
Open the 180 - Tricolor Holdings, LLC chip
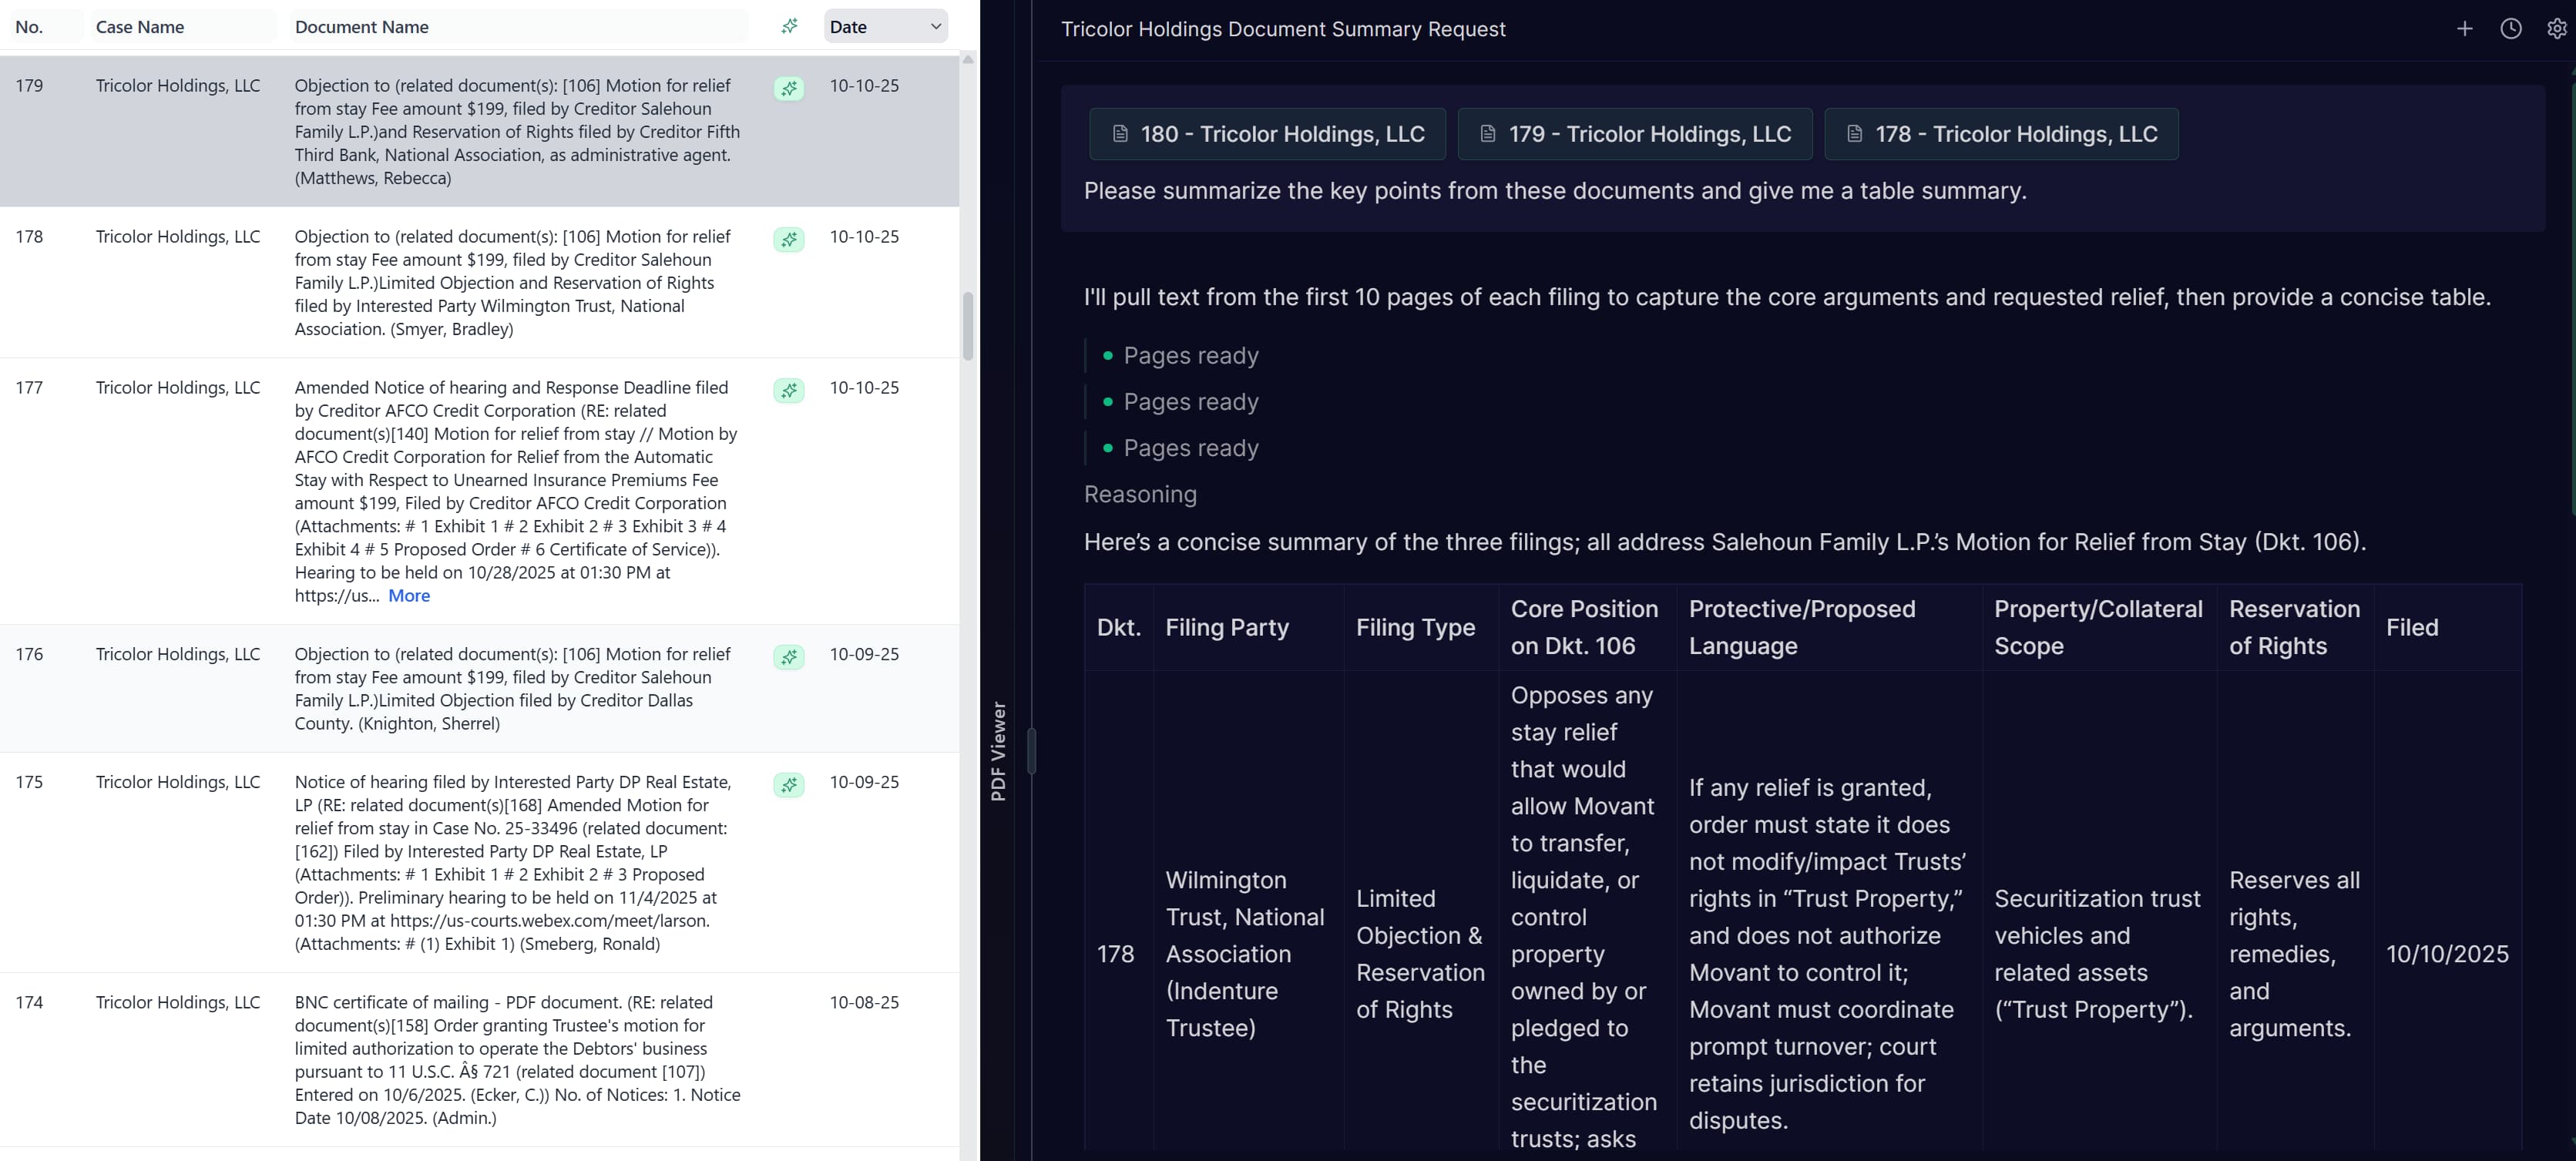(1267, 133)
